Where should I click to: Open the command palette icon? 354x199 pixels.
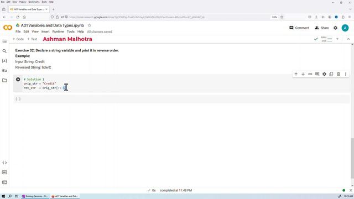[x=4, y=172]
